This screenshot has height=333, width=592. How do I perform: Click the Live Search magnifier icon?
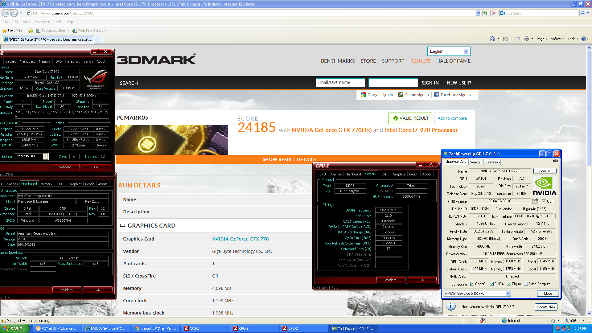(582, 13)
